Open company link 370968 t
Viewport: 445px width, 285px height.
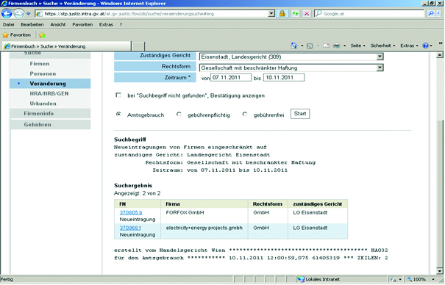(130, 228)
